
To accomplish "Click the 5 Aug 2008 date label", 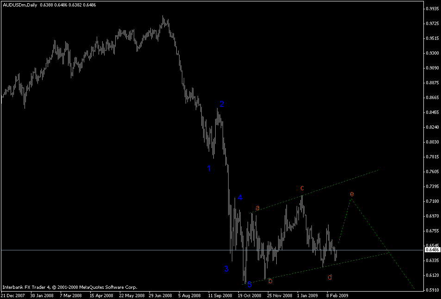I will click(x=190, y=296).
